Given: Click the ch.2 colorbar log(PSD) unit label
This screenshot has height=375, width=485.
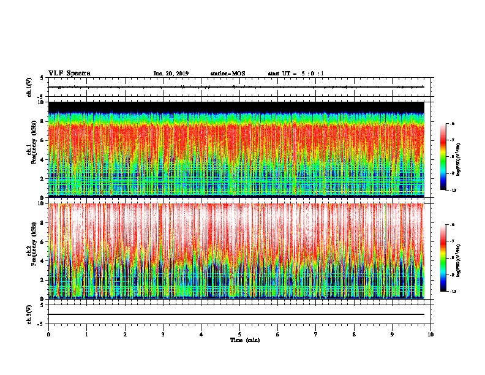Looking at the screenshot, I should [459, 260].
